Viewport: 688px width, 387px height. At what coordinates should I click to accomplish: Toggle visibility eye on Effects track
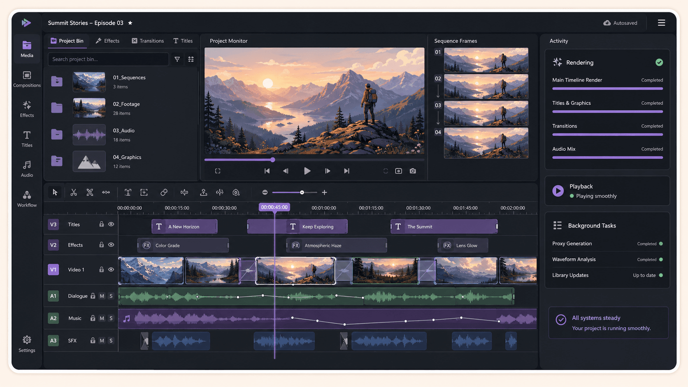[111, 245]
